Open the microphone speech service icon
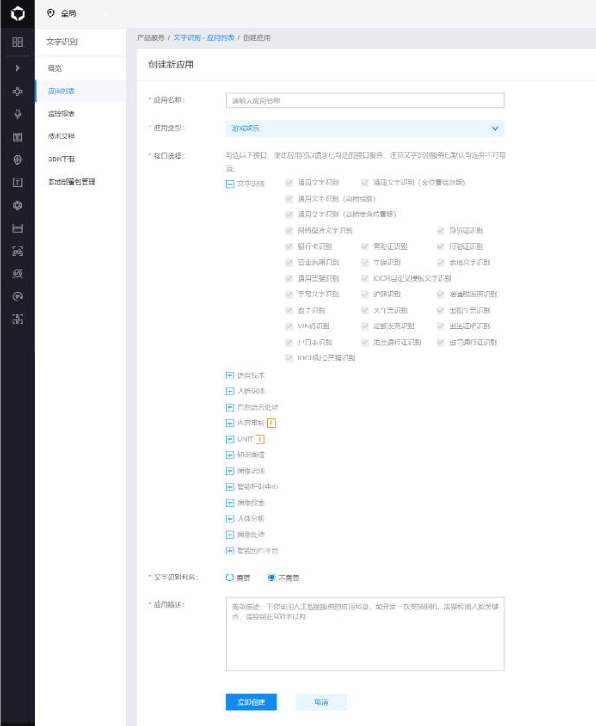This screenshot has width=596, height=726. (17, 113)
